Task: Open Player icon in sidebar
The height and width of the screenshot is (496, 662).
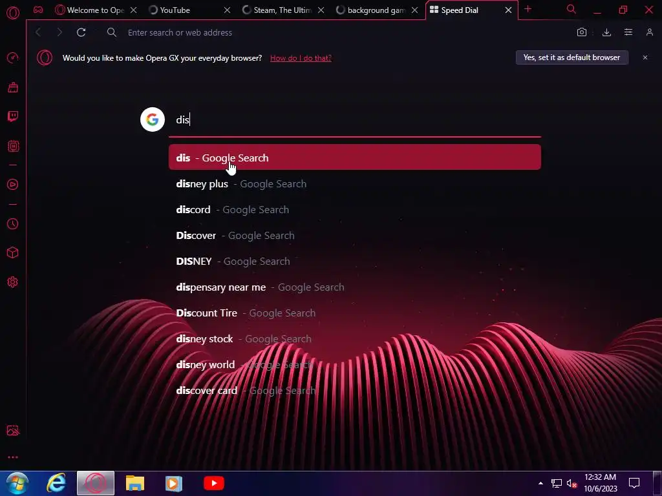Action: 13,184
